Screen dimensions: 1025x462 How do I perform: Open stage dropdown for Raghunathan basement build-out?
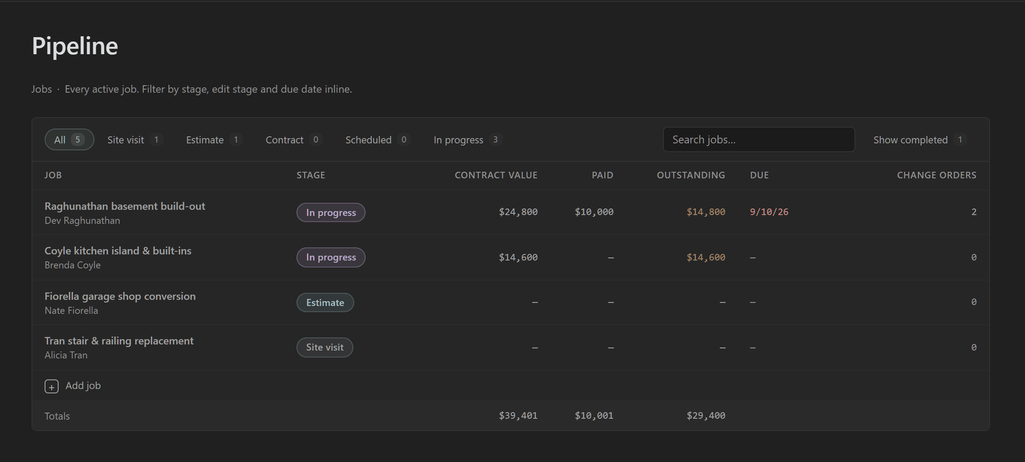(331, 212)
